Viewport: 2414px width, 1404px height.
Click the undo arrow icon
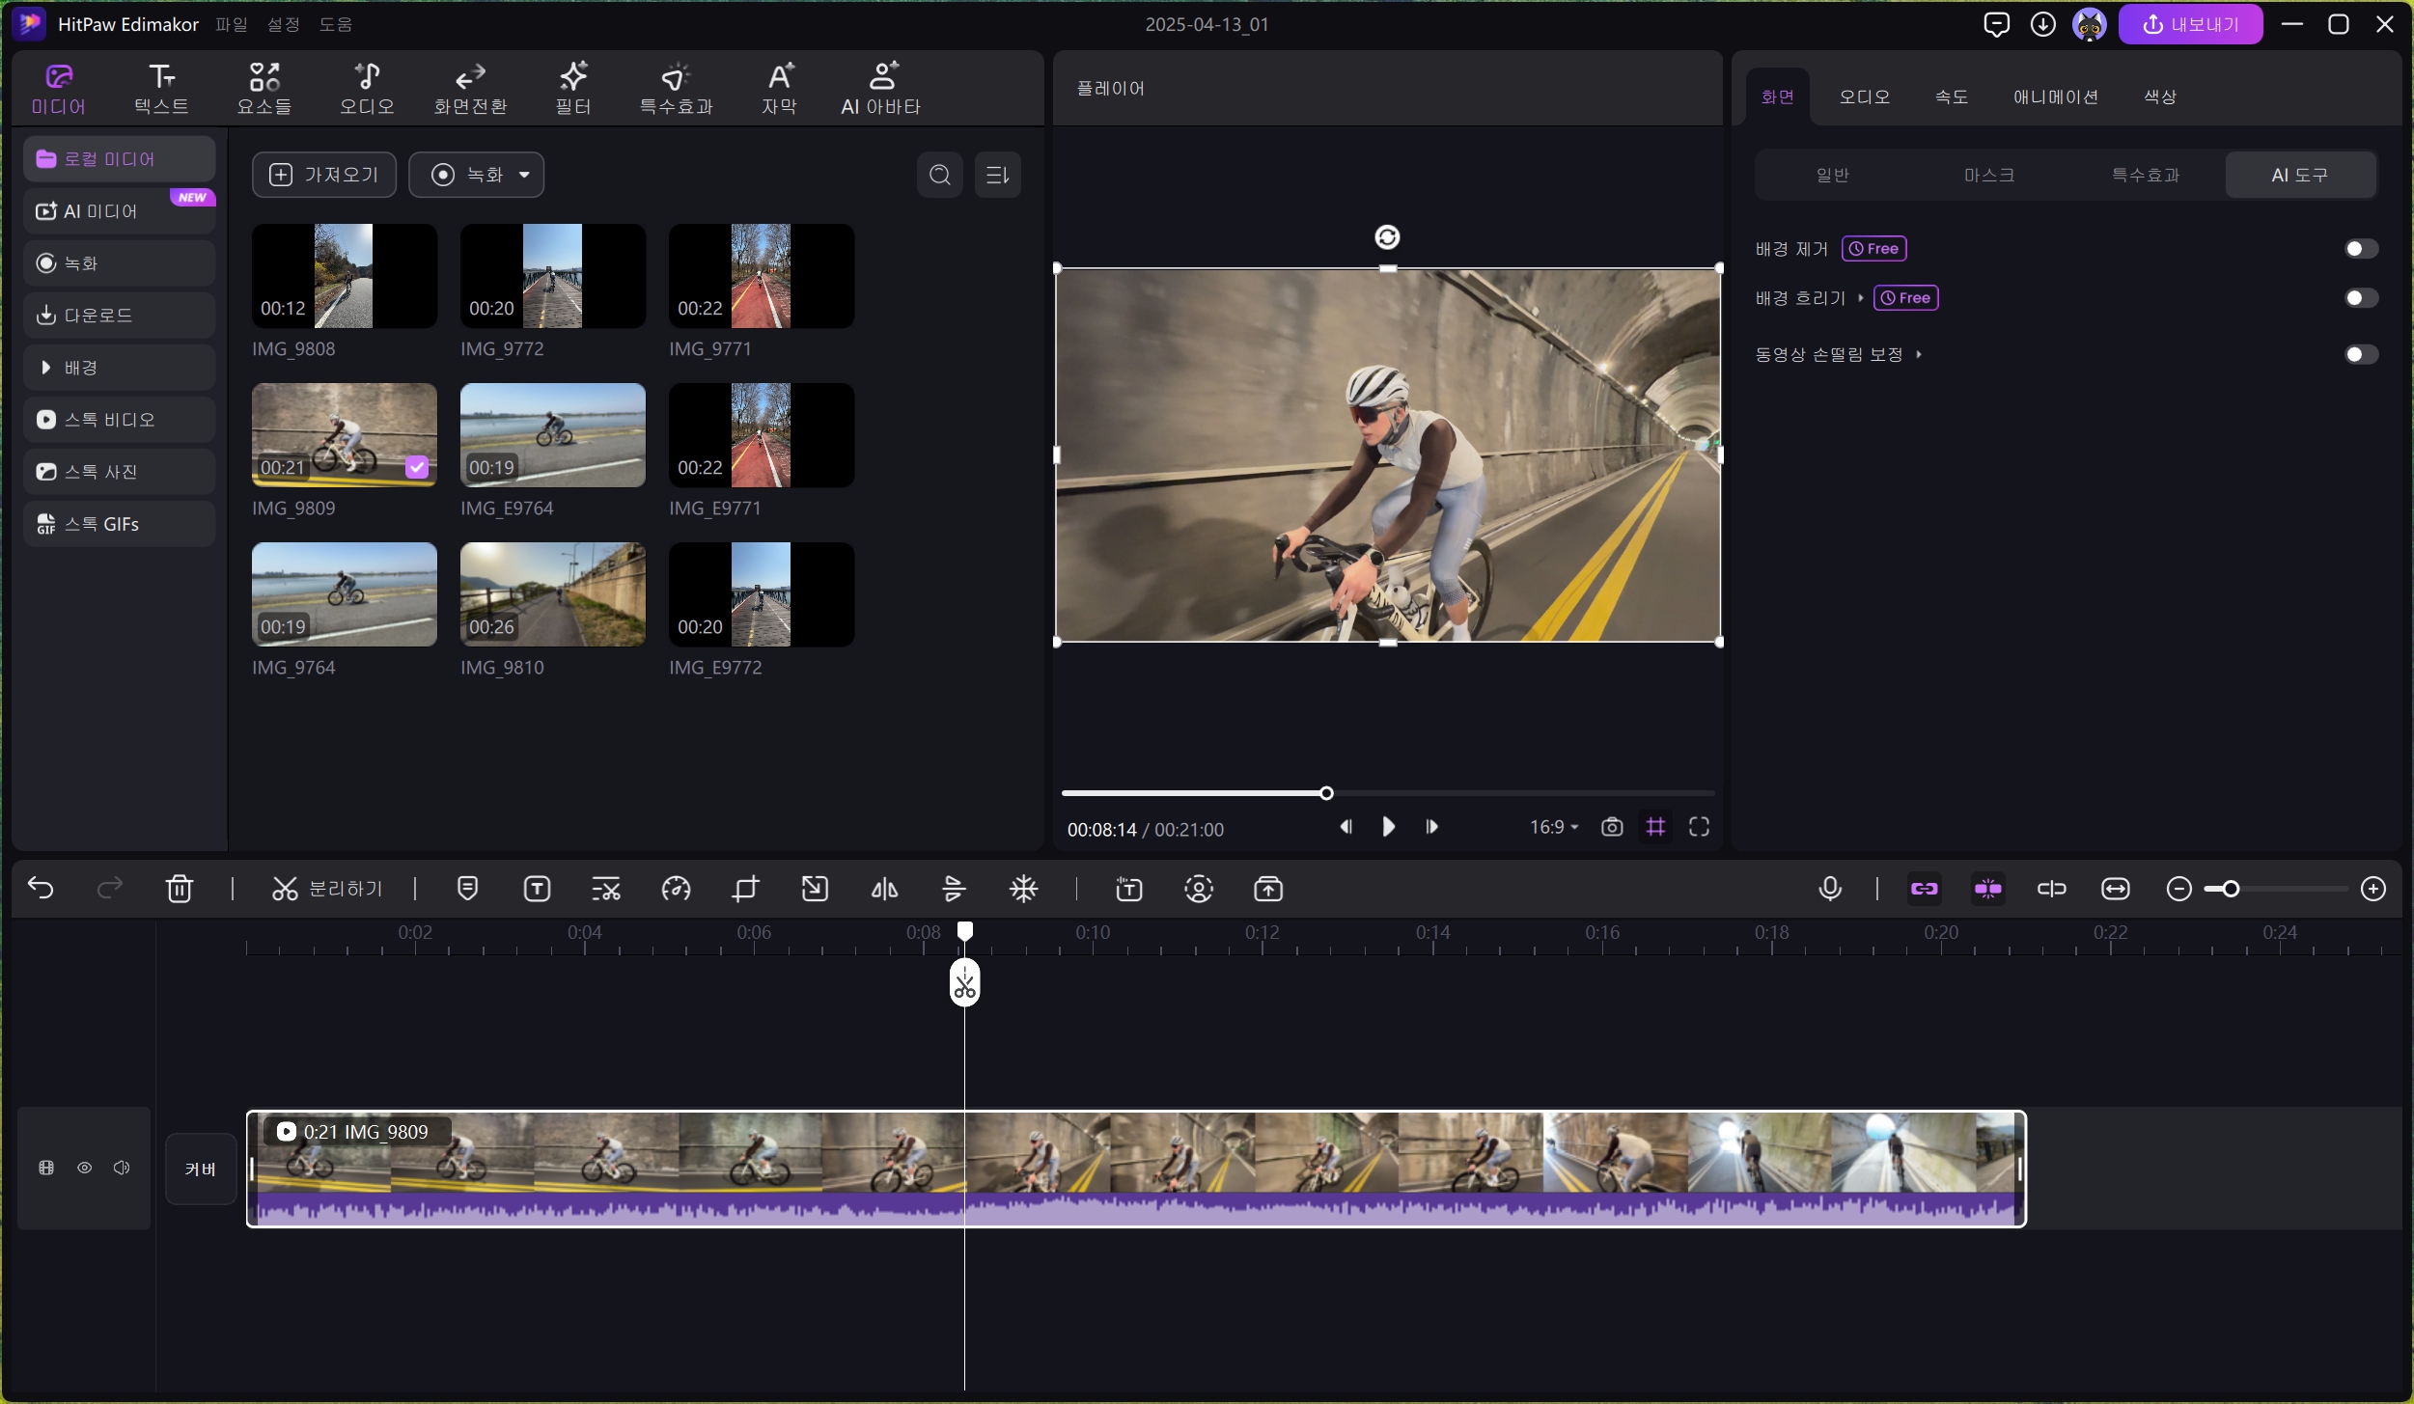click(41, 889)
